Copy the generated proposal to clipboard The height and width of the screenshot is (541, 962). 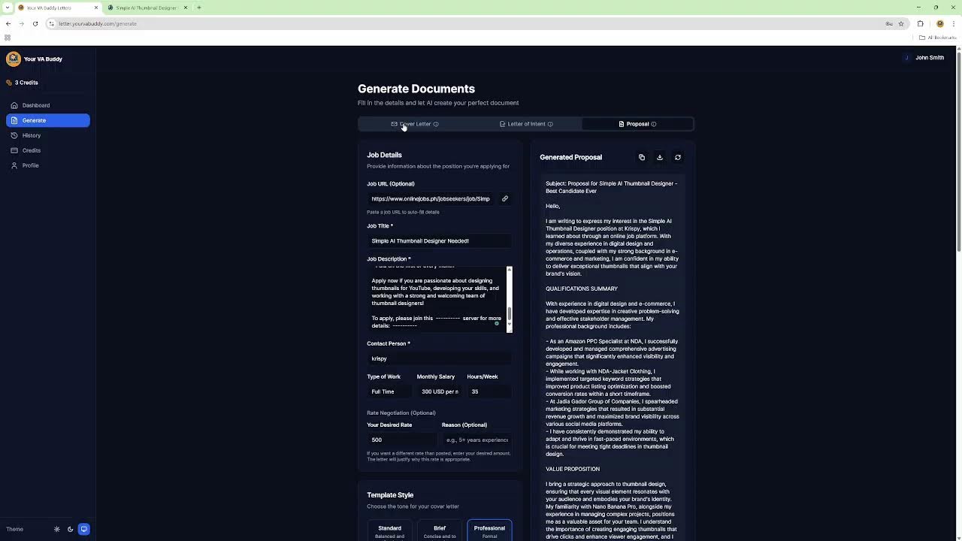[642, 157]
